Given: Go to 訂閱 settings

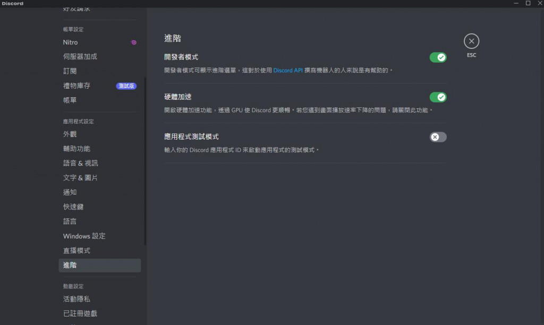Looking at the screenshot, I should click(x=99, y=71).
